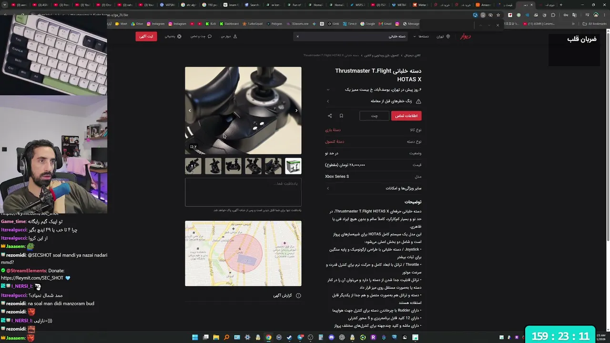The image size is (610, 343).
Task: Show the next listing photo arrow
Action: pos(296,111)
